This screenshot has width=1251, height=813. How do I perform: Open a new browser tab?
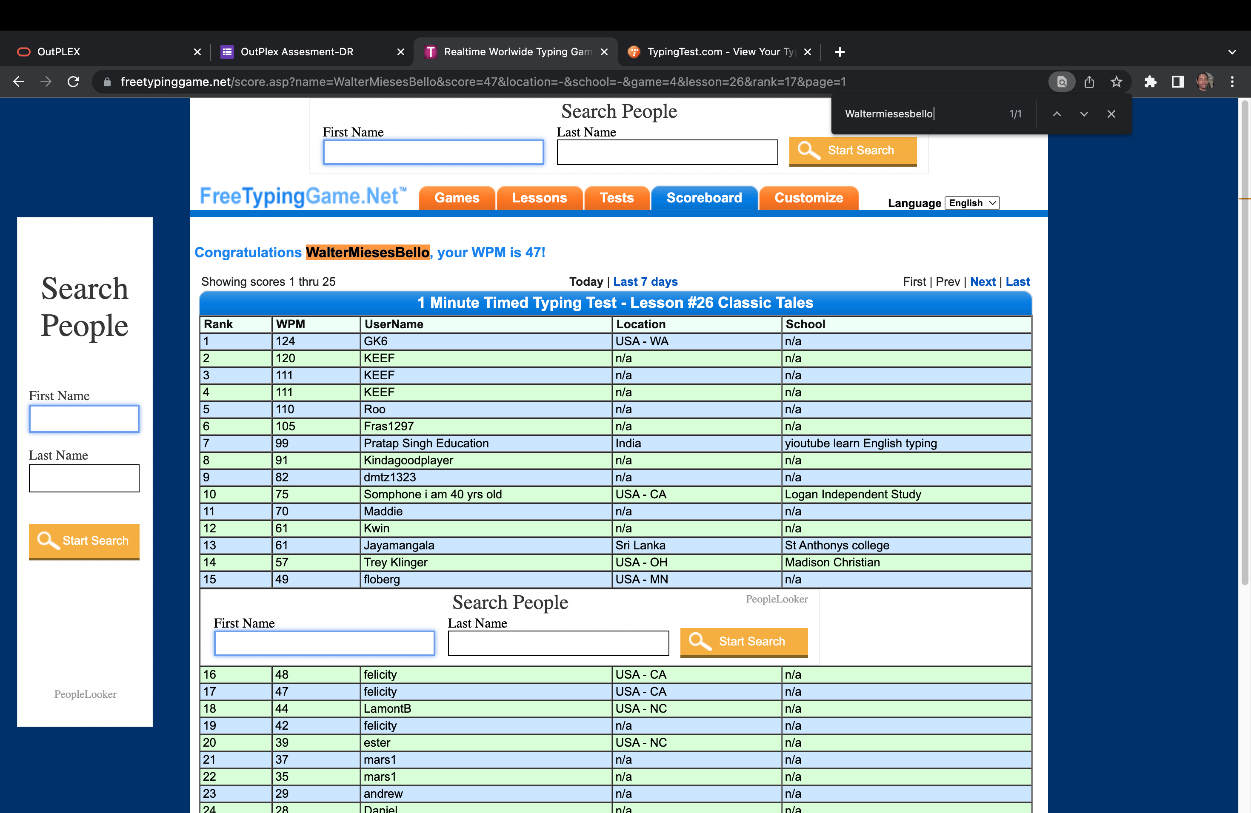tap(840, 51)
